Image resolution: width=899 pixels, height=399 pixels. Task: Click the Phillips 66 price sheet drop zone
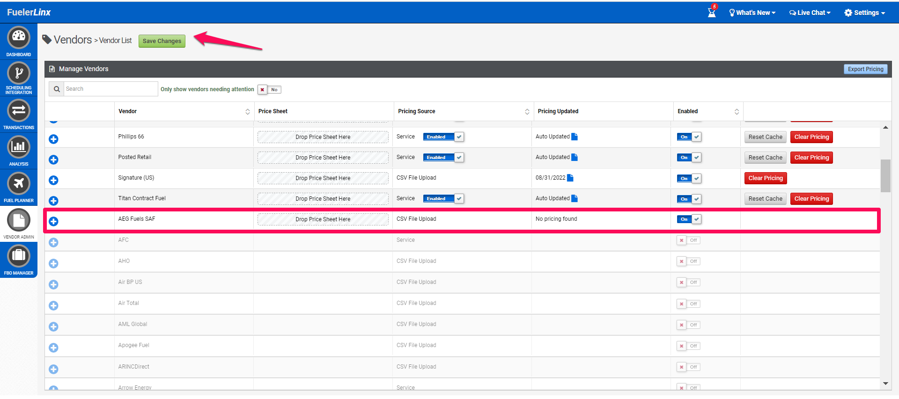click(323, 137)
